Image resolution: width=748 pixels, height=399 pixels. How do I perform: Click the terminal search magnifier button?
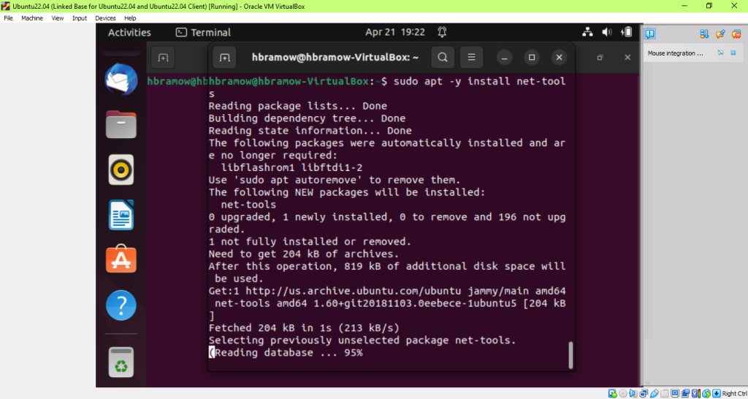click(443, 58)
